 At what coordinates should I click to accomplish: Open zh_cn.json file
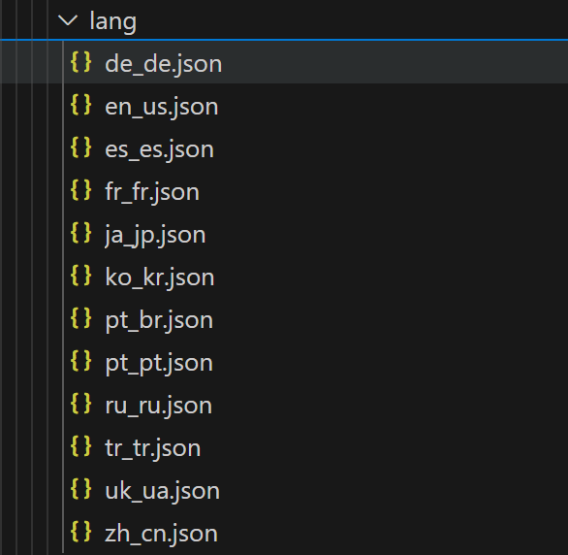[x=161, y=534]
